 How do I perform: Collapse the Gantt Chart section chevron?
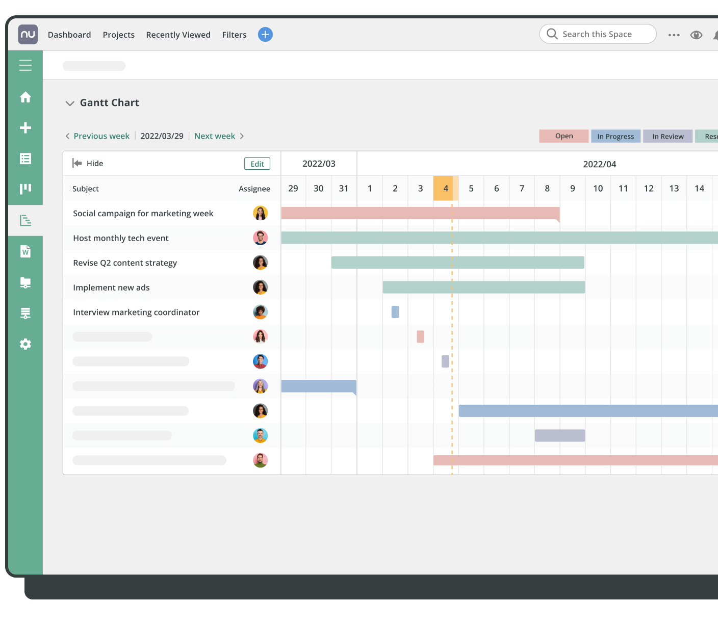tap(70, 103)
